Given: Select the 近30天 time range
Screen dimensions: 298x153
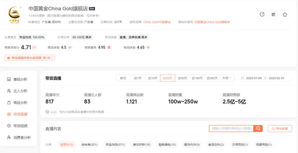Looking at the screenshot, I should pyautogui.click(x=168, y=78).
